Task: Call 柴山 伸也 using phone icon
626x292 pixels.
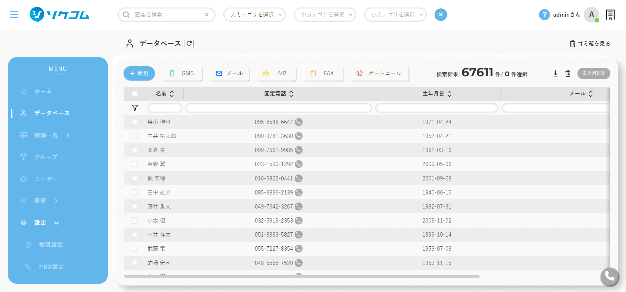Action: tap(299, 122)
